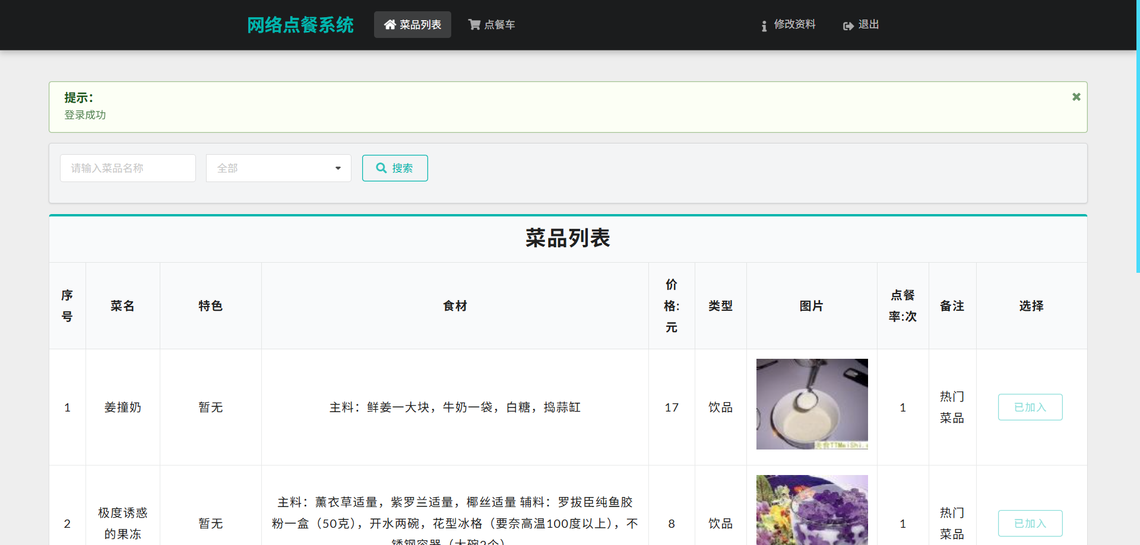
Task: Click the sign-out icon beside 退出
Action: [x=848, y=26]
